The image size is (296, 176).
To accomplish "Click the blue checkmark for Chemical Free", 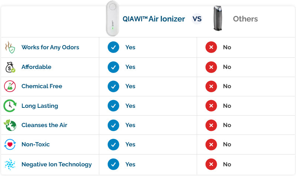I will [x=113, y=86].
